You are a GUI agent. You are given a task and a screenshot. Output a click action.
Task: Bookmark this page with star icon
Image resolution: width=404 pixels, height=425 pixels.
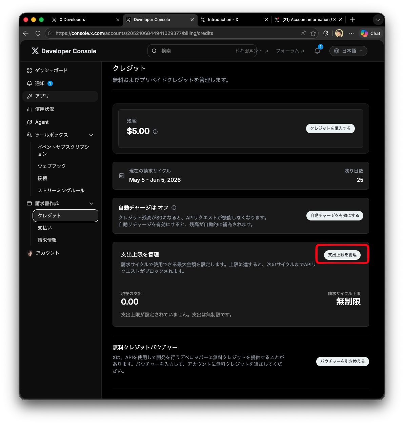pos(313,33)
